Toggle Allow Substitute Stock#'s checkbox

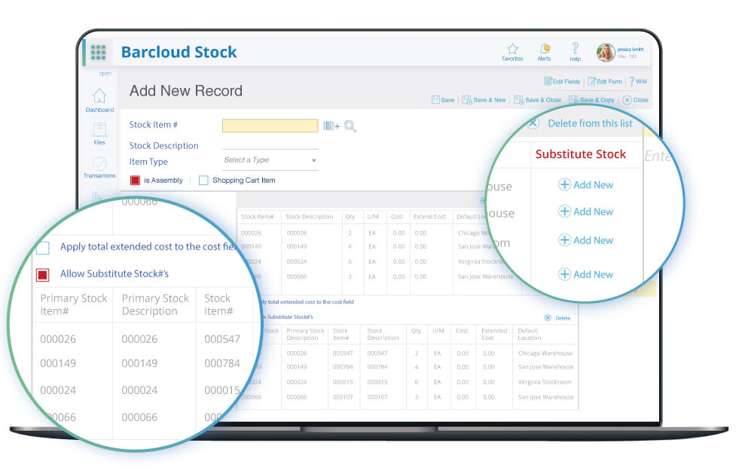[43, 274]
